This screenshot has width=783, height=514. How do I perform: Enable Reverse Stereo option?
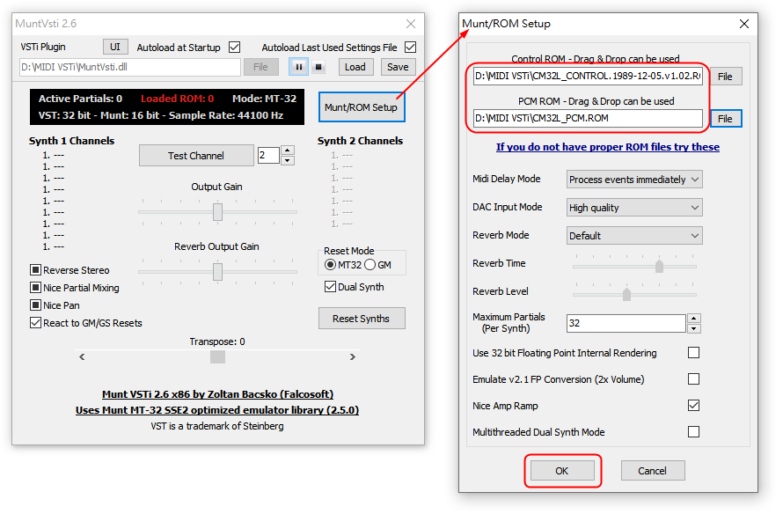point(35,270)
